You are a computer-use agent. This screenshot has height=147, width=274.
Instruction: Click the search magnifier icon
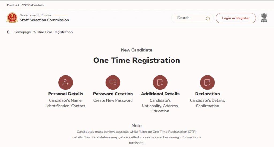[208, 19]
